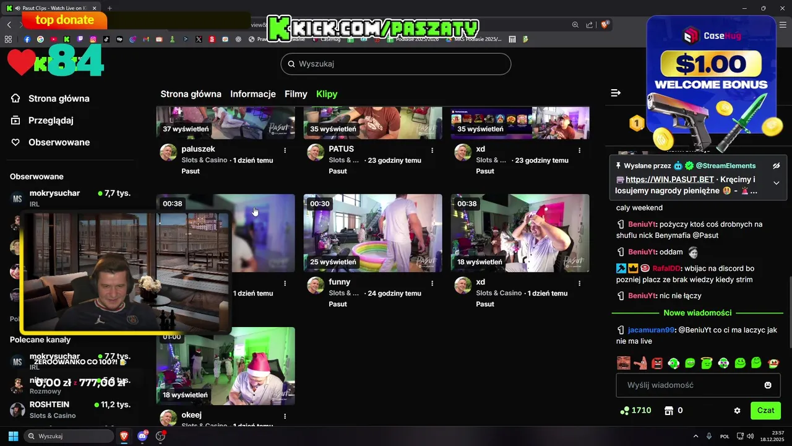
Task: Open the emoji picker in message box
Action: 768,385
